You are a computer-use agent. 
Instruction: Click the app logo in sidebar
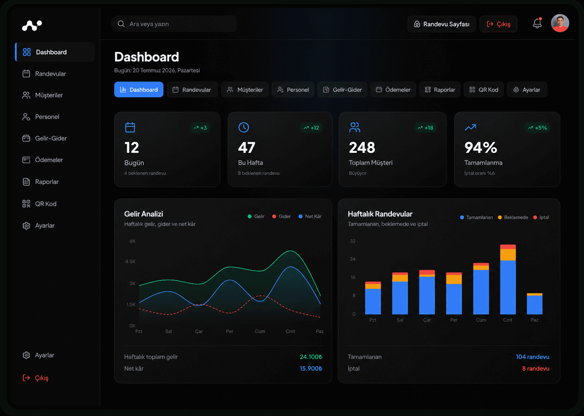[x=32, y=26]
